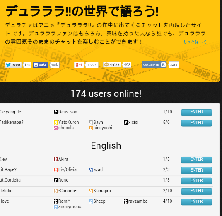Click the VK 3285 count bubble

(x=174, y=65)
